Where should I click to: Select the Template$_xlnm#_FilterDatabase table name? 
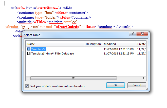point(52,53)
